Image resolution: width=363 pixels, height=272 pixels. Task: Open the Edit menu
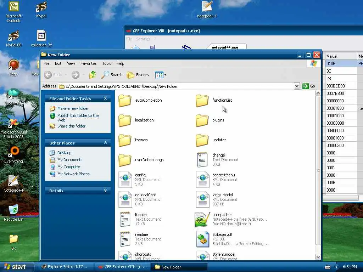tap(58, 63)
